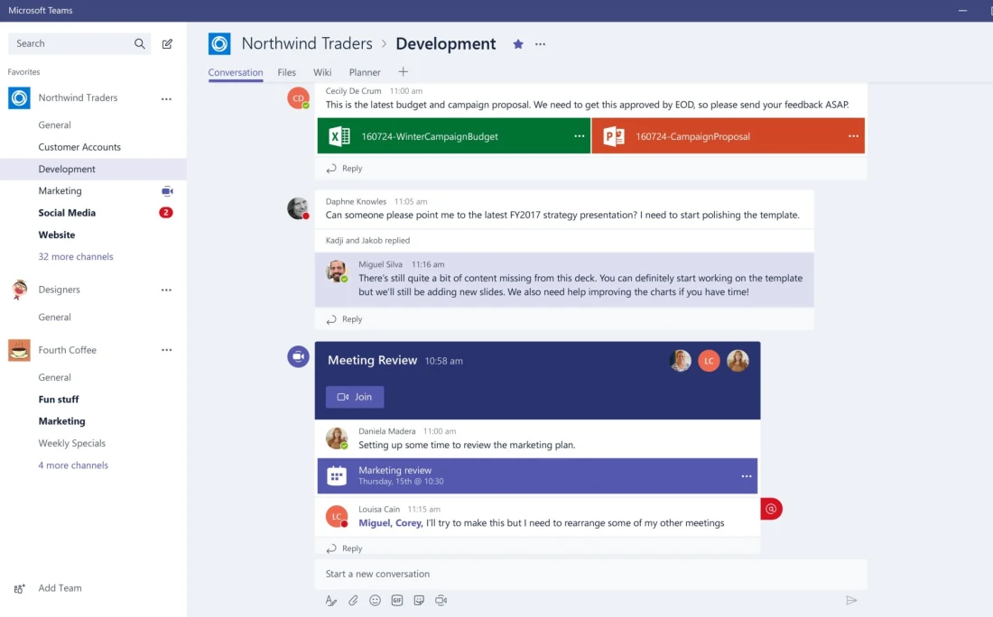This screenshot has width=993, height=617.
Task: Click the sticker icon in the compose toolbar
Action: (419, 600)
